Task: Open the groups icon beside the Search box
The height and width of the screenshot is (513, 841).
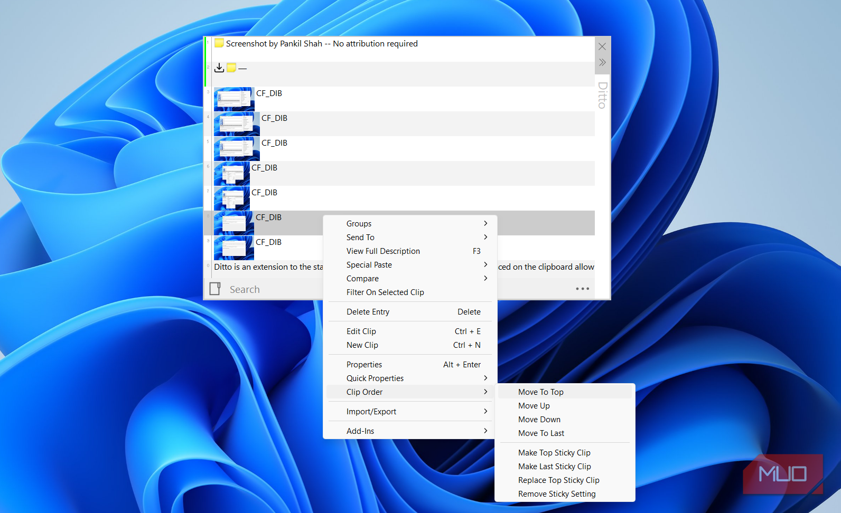Action: point(215,289)
